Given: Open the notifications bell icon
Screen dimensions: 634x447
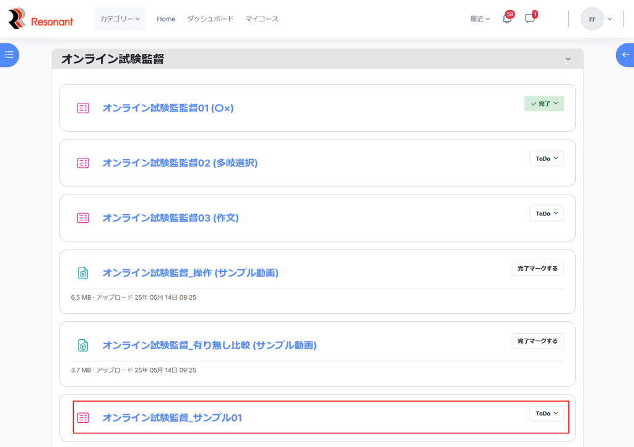Looking at the screenshot, I should click(x=506, y=19).
